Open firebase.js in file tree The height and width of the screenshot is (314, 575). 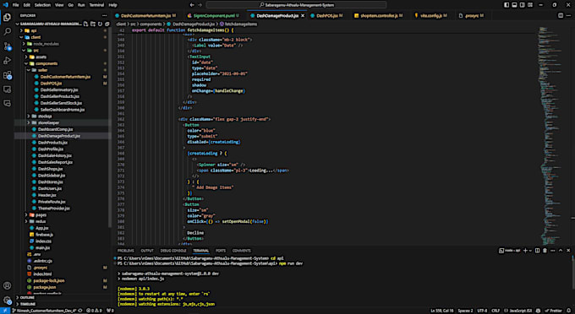point(63,235)
